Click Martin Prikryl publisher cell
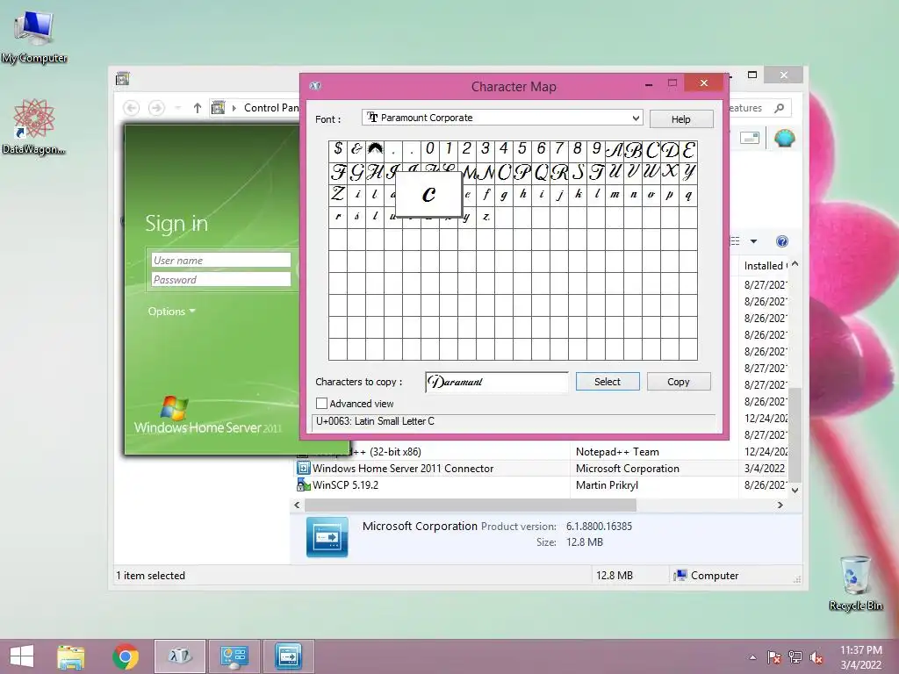Viewport: 899px width, 674px height. [x=607, y=484]
